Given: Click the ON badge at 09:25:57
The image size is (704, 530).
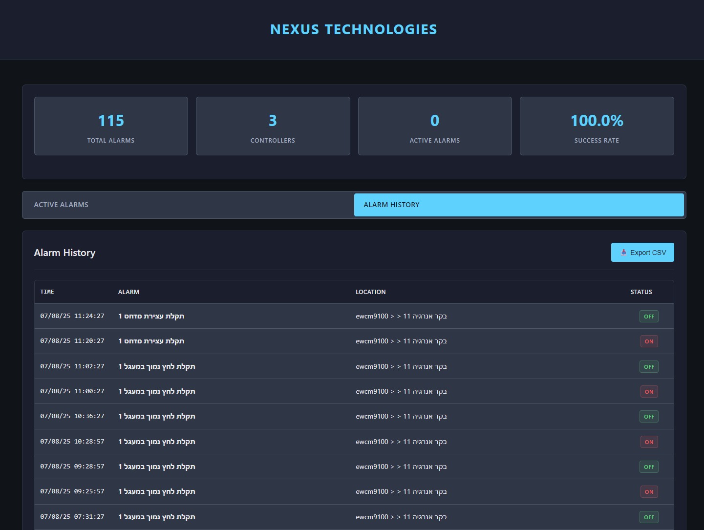Looking at the screenshot, I should pos(649,491).
